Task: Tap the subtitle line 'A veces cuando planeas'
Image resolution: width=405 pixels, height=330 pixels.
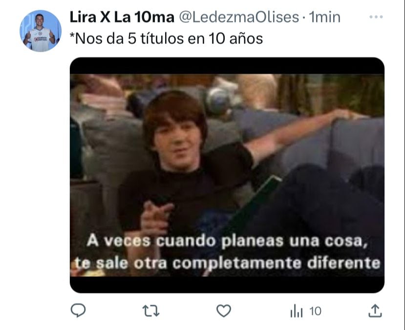Action: click(x=227, y=241)
